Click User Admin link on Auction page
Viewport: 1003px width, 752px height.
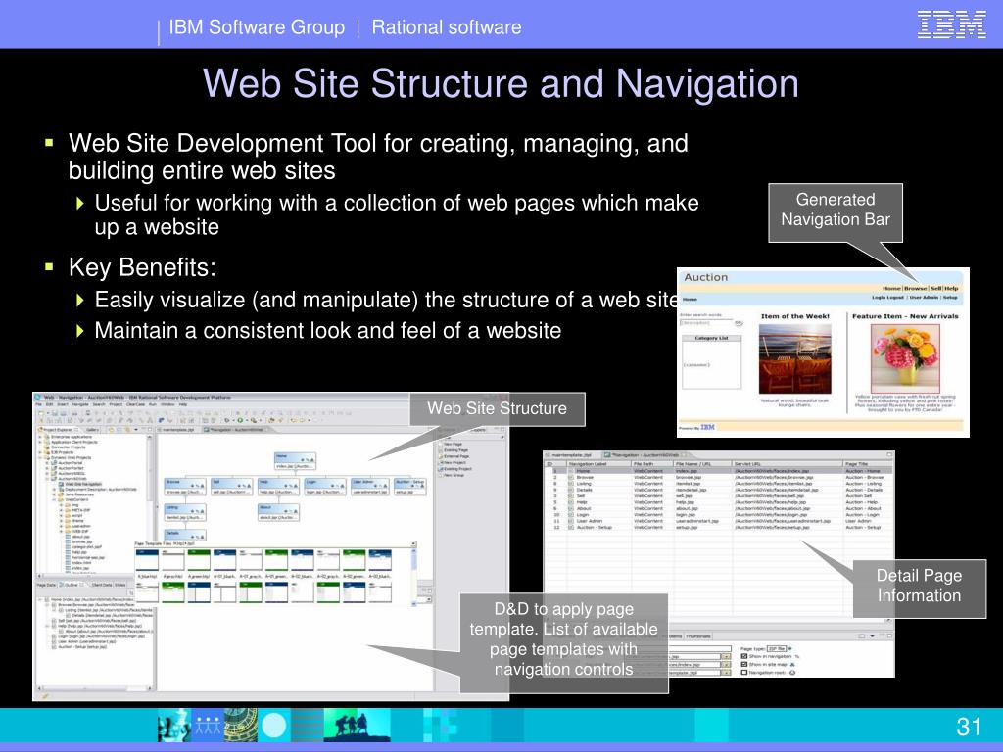click(924, 298)
